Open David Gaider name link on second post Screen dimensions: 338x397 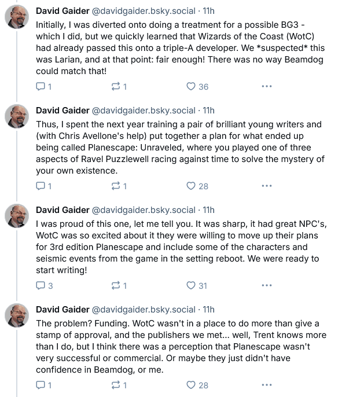[x=63, y=111]
